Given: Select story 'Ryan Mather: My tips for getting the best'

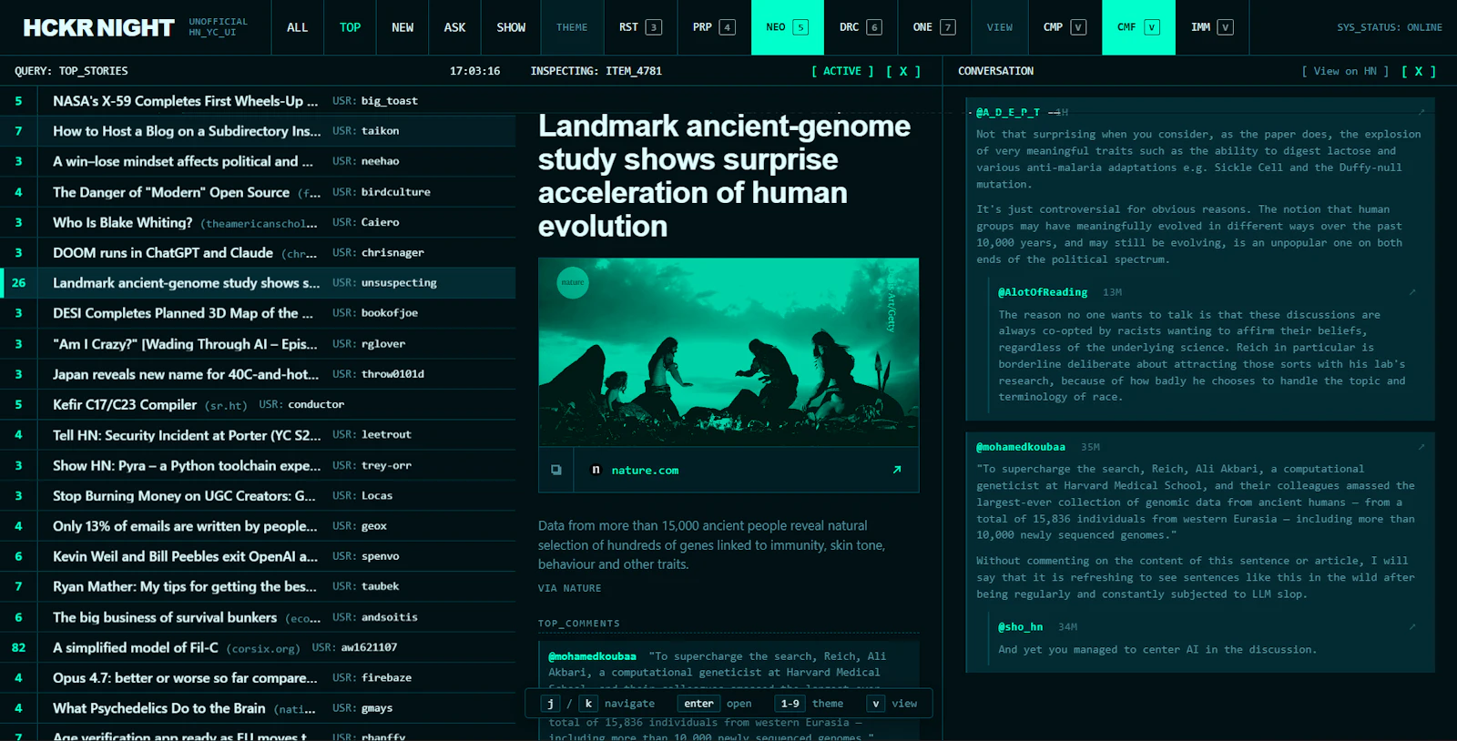Looking at the screenshot, I should (x=258, y=586).
